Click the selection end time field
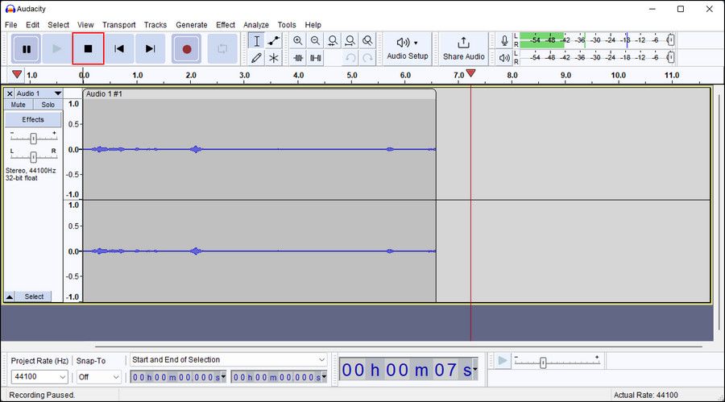This screenshot has width=725, height=402. [279, 378]
